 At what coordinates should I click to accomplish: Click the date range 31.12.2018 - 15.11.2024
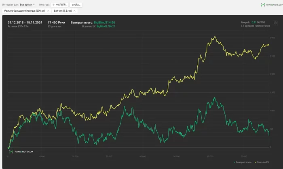tap(25, 22)
